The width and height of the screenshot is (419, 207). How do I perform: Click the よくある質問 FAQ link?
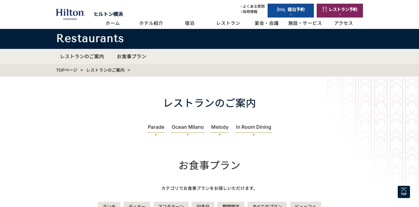pos(253,7)
